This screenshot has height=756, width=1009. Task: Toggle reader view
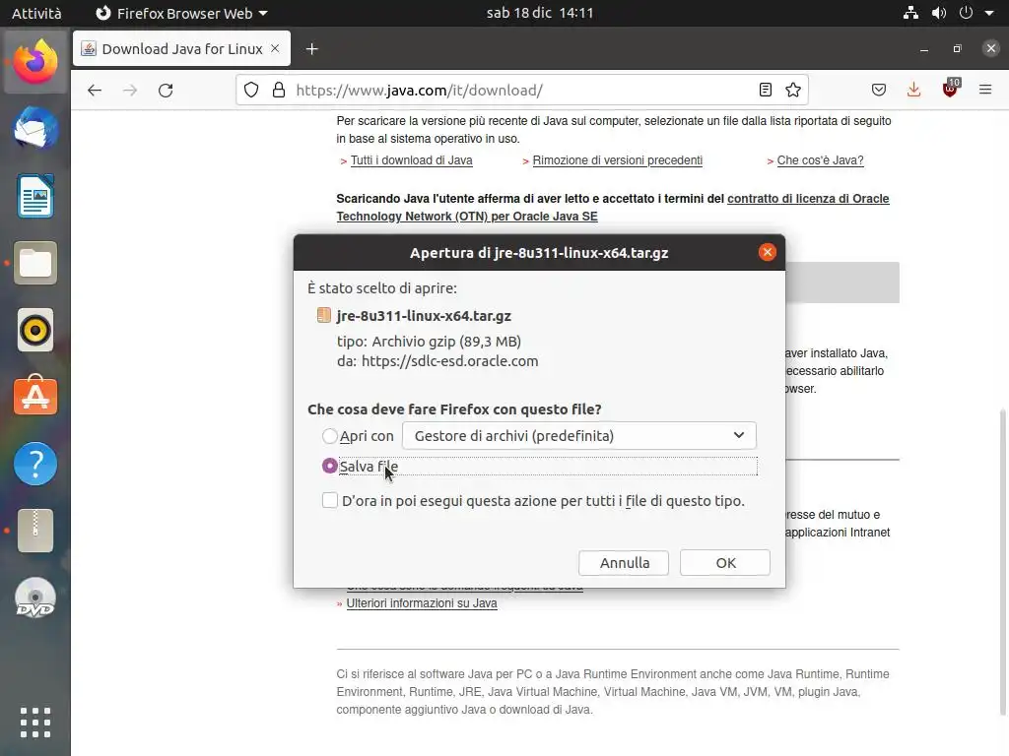(x=765, y=90)
